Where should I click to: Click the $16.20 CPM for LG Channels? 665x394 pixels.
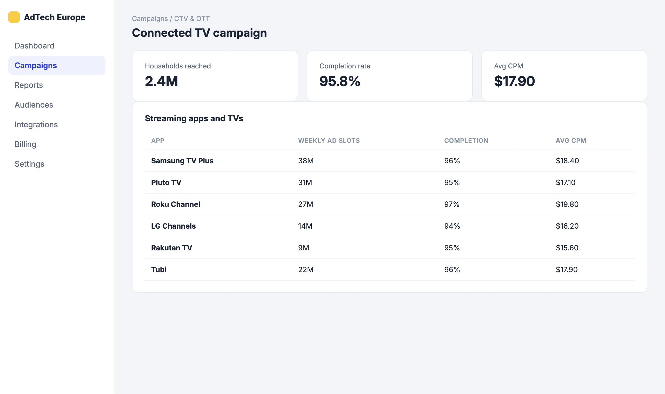(x=567, y=226)
